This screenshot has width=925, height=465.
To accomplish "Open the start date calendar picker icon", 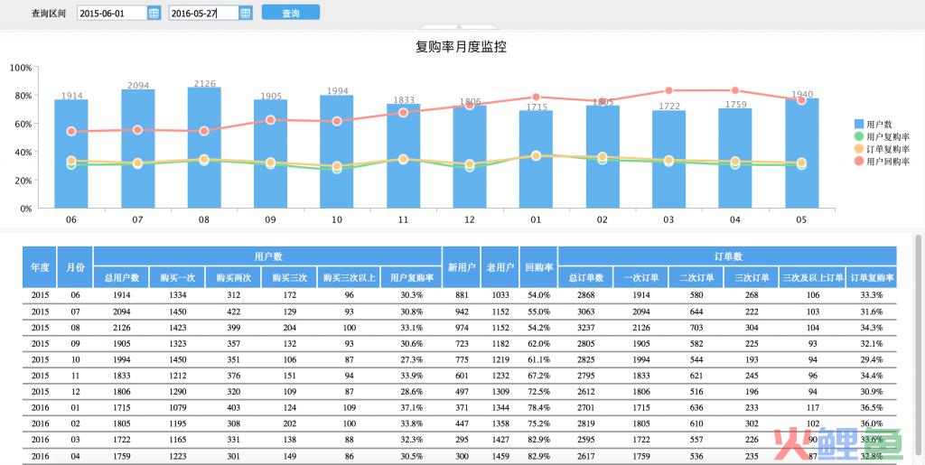I will point(154,13).
